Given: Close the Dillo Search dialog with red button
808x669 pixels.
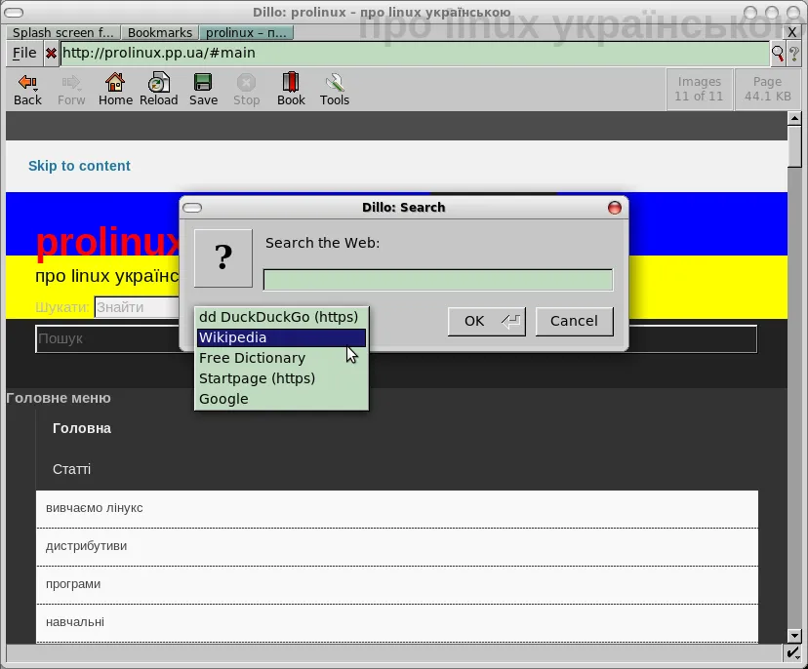Looking at the screenshot, I should tap(614, 208).
